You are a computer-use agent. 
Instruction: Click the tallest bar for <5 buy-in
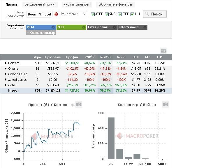coord(111,138)
